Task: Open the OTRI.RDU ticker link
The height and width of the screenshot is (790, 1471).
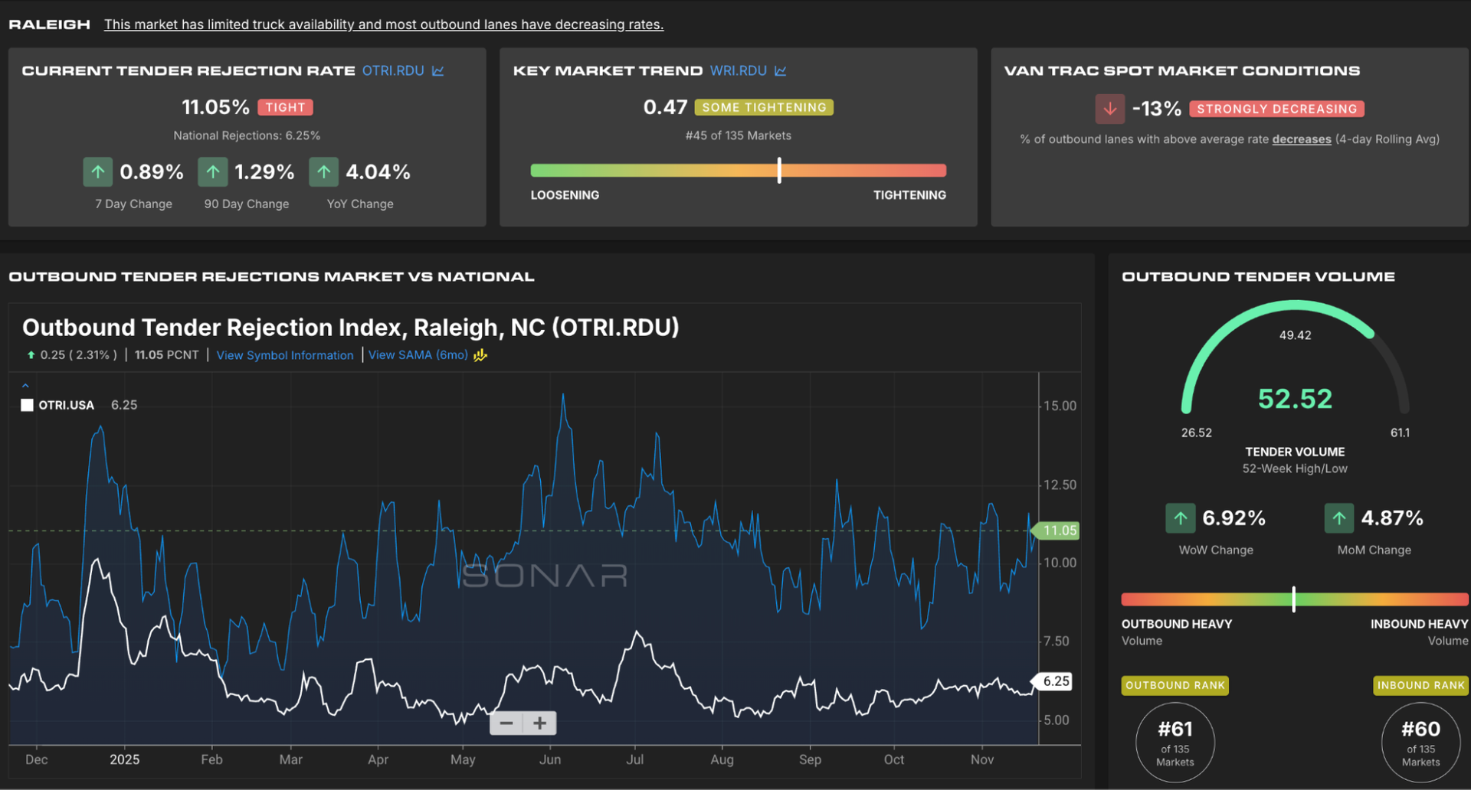Action: [x=393, y=70]
